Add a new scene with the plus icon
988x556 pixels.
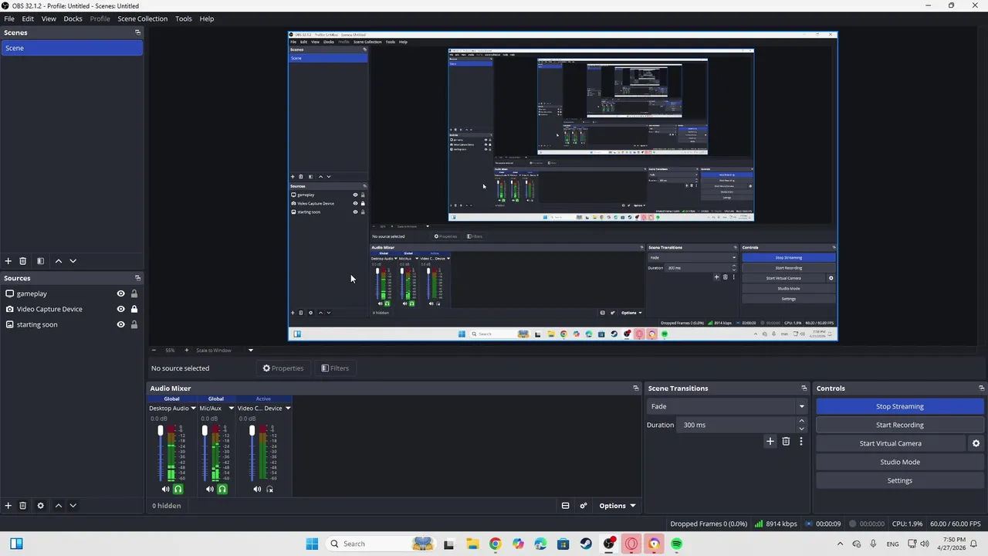pos(8,261)
